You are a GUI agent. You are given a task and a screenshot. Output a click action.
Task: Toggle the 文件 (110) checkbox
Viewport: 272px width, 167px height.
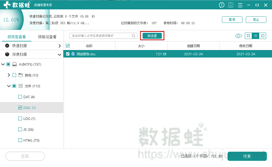click(14, 86)
